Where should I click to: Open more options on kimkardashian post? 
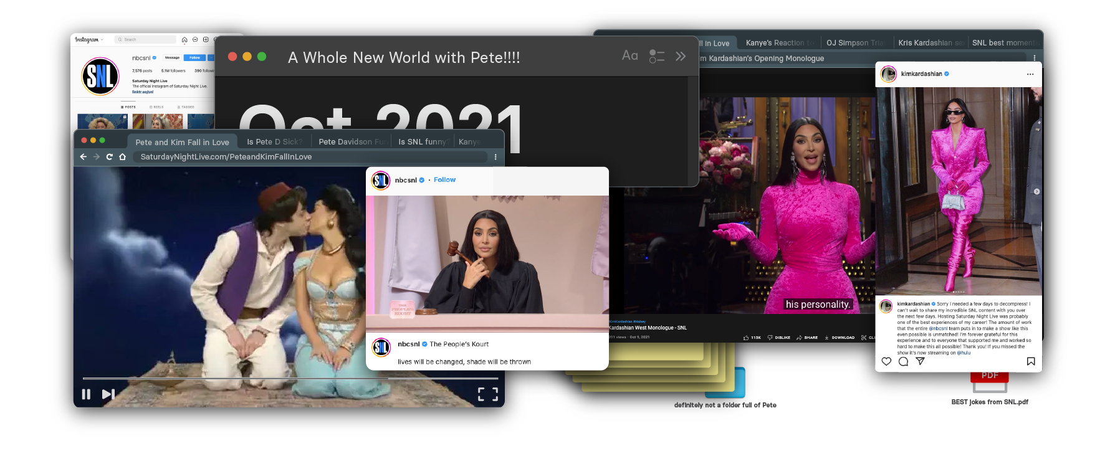tap(1030, 74)
